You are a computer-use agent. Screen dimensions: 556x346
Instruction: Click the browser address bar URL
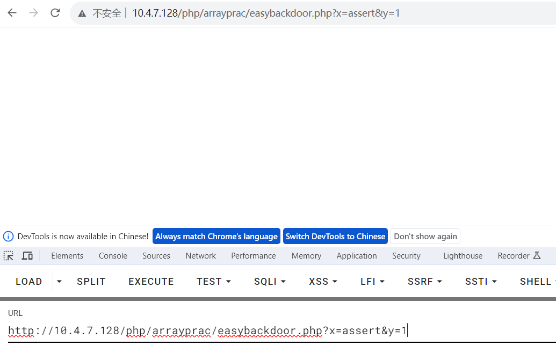coord(266,13)
